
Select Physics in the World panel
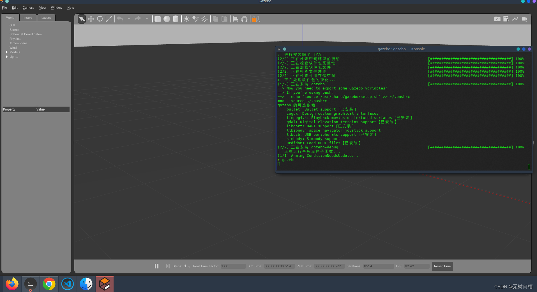pyautogui.click(x=15, y=39)
